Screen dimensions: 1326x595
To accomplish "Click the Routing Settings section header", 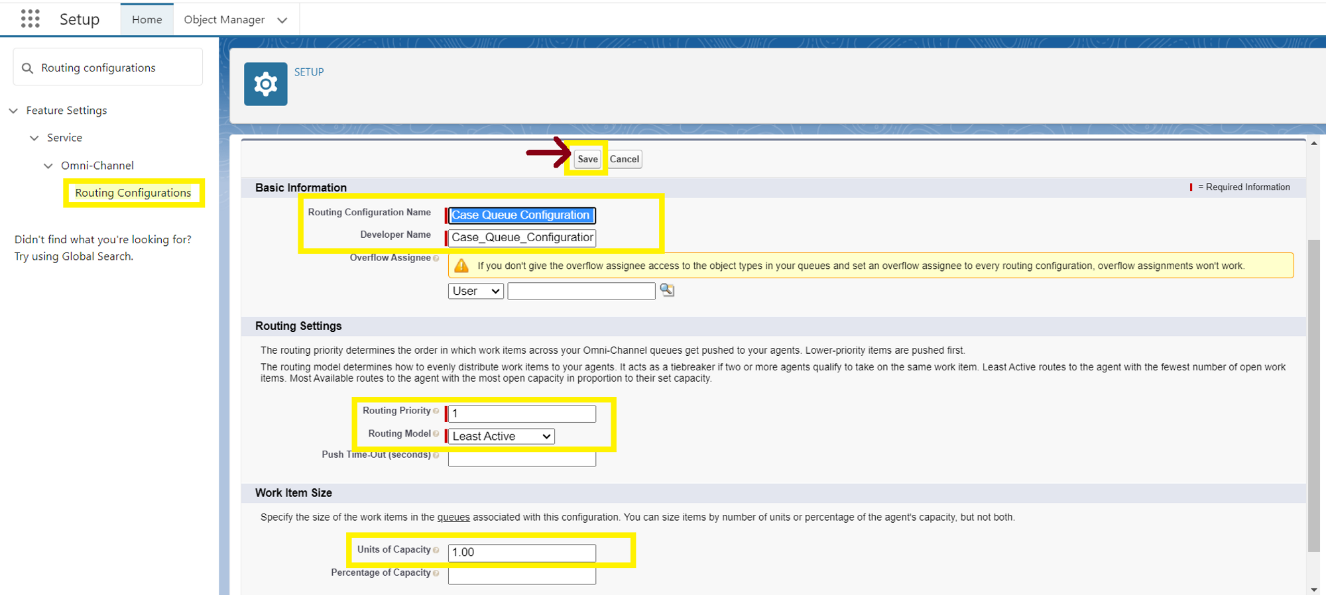I will click(x=298, y=326).
